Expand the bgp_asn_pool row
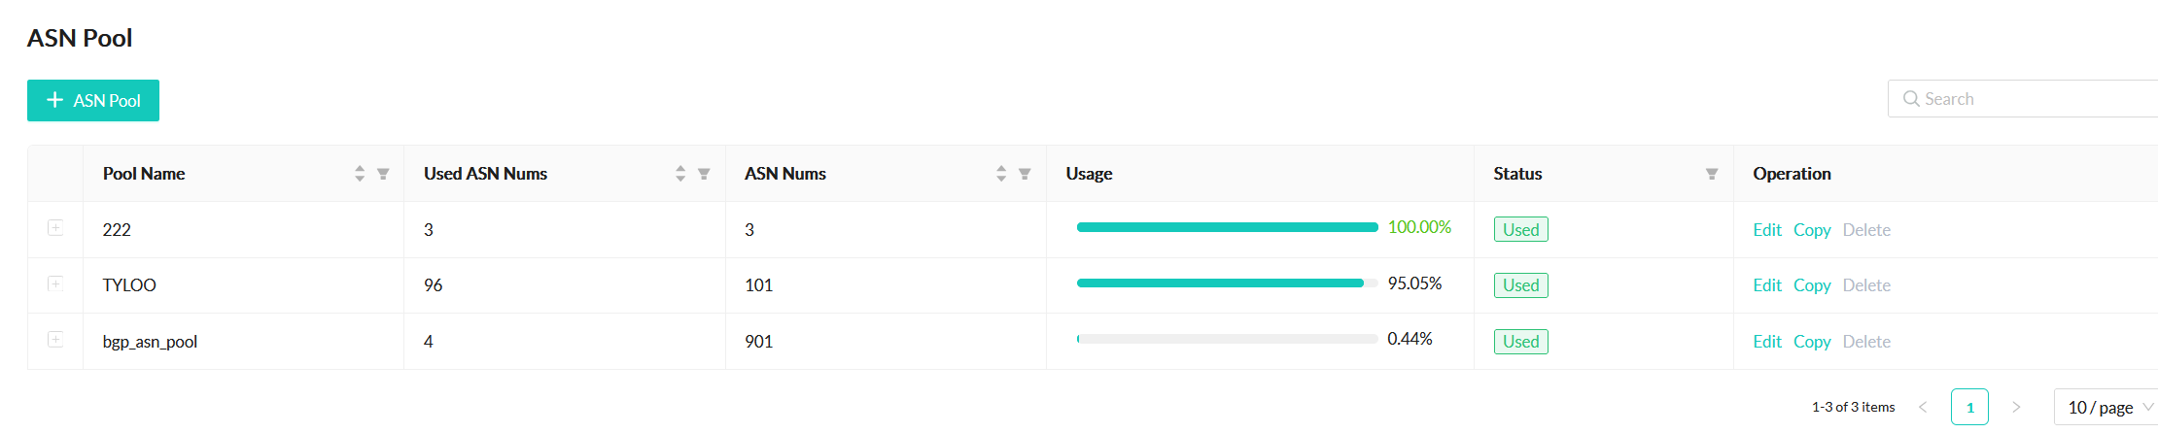The height and width of the screenshot is (433, 2158). pyautogui.click(x=55, y=340)
